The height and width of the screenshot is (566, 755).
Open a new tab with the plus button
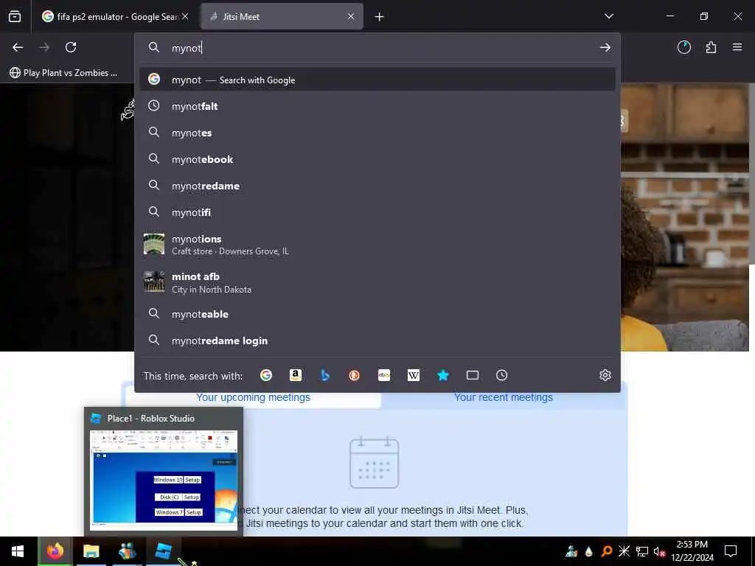380,17
